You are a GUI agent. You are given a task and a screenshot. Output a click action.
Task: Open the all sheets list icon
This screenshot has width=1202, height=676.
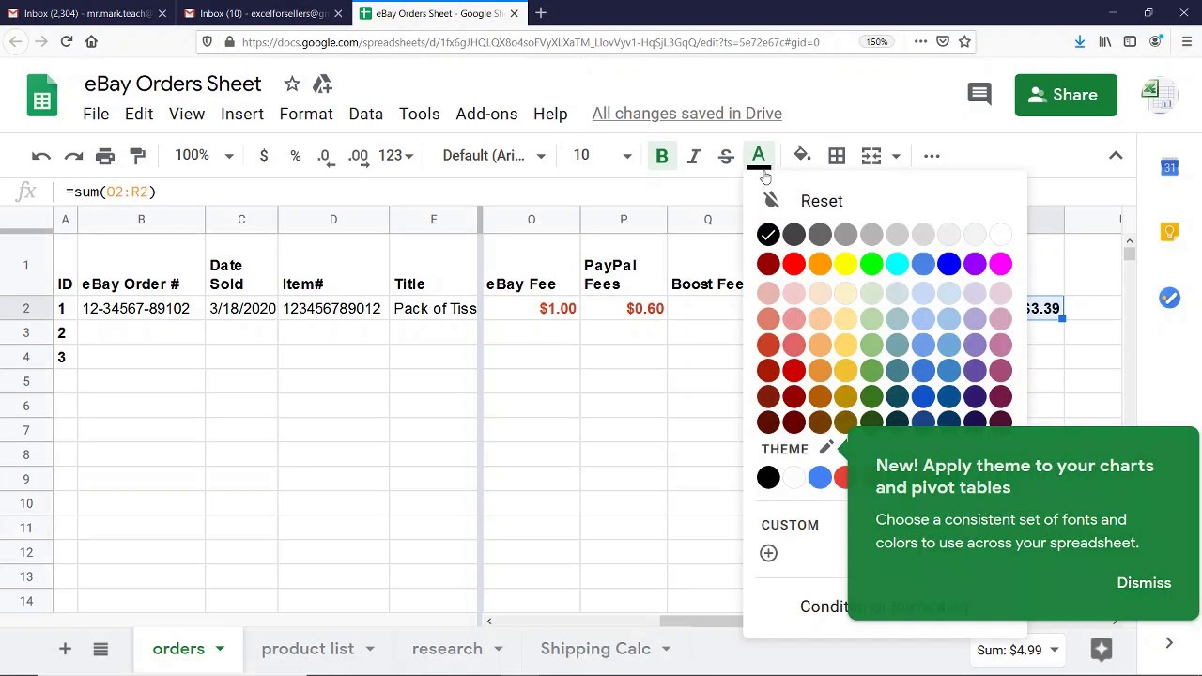(100, 649)
